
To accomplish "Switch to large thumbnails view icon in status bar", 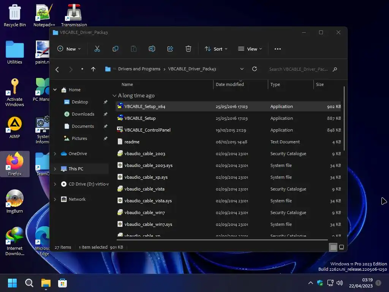I will (342, 247).
